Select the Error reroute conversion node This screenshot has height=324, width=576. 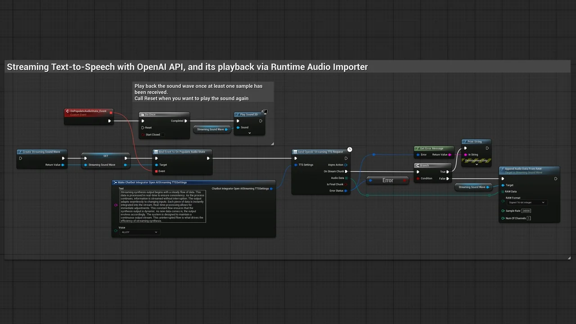(387, 180)
